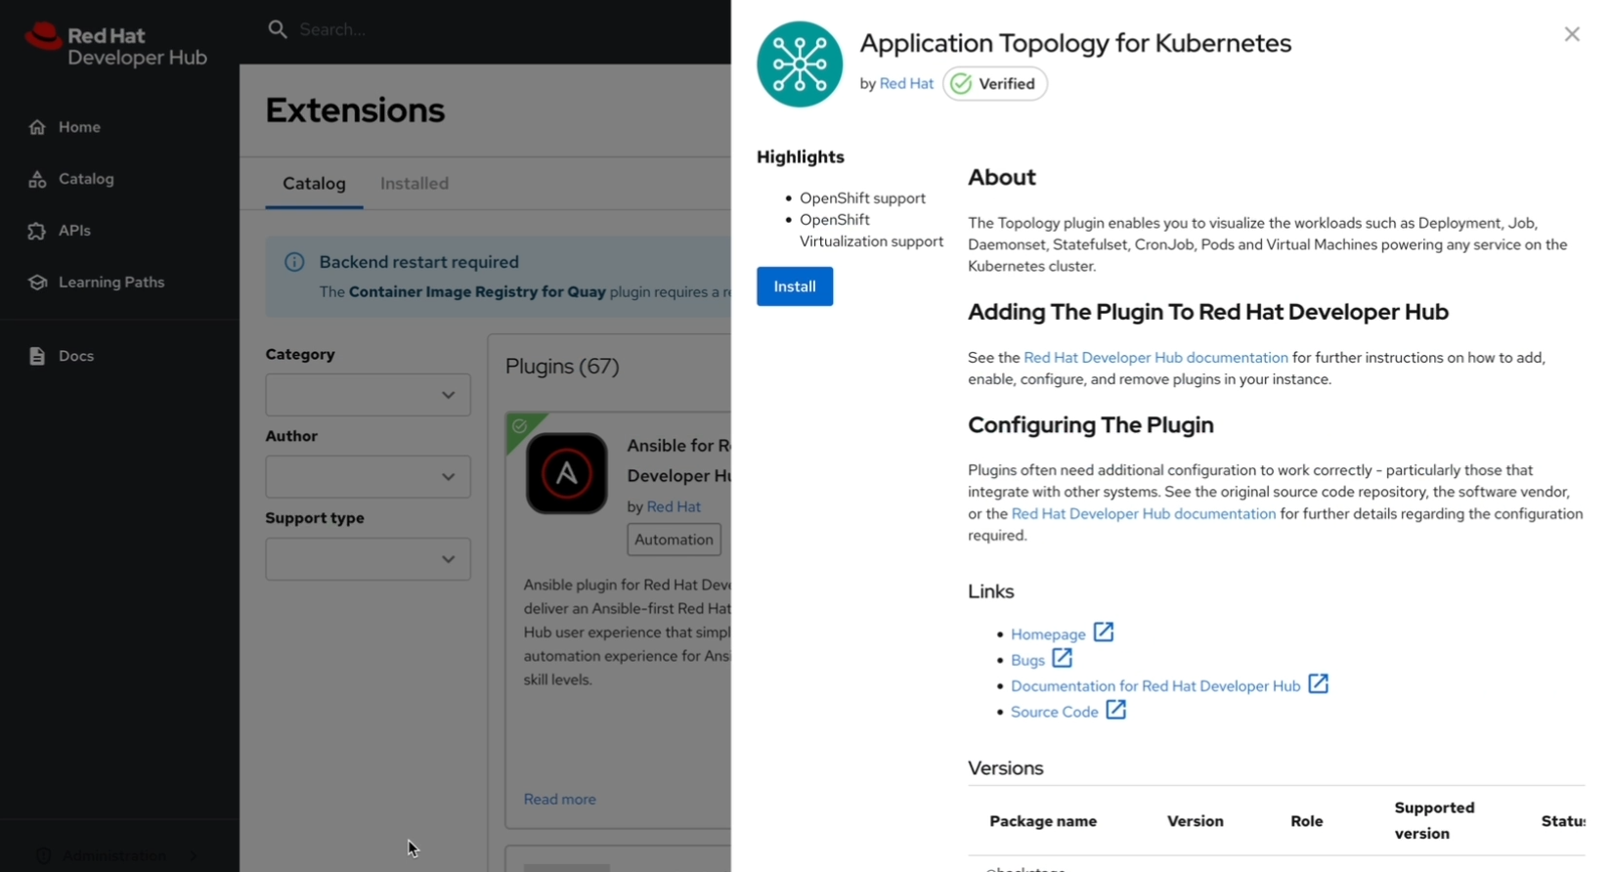Image resolution: width=1612 pixels, height=872 pixels.
Task: Click the Application Topology plugin logo icon
Action: 799,65
